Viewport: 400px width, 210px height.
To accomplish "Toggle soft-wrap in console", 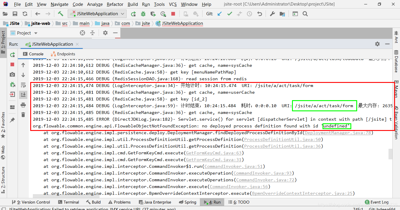I will point(23,85).
